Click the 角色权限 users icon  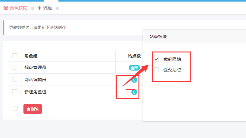coord(6,8)
